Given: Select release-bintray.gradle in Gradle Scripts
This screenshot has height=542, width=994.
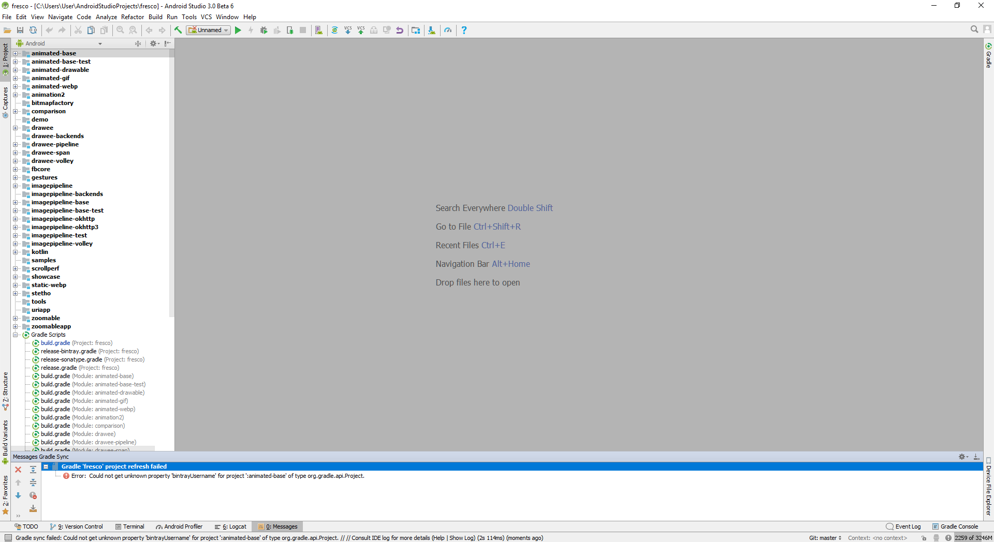Looking at the screenshot, I should 90,351.
